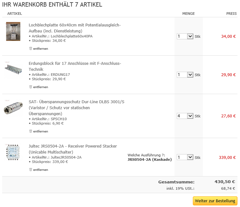240x207 pixels.
Task: Open Lochblechplatte quantity dropdown
Action: click(x=185, y=36)
